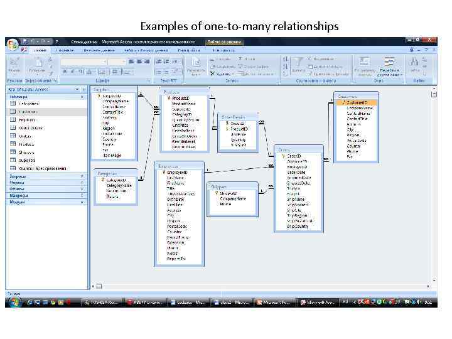Open the Windows Start button
Screen dimensions: 452x339
pos(14,303)
